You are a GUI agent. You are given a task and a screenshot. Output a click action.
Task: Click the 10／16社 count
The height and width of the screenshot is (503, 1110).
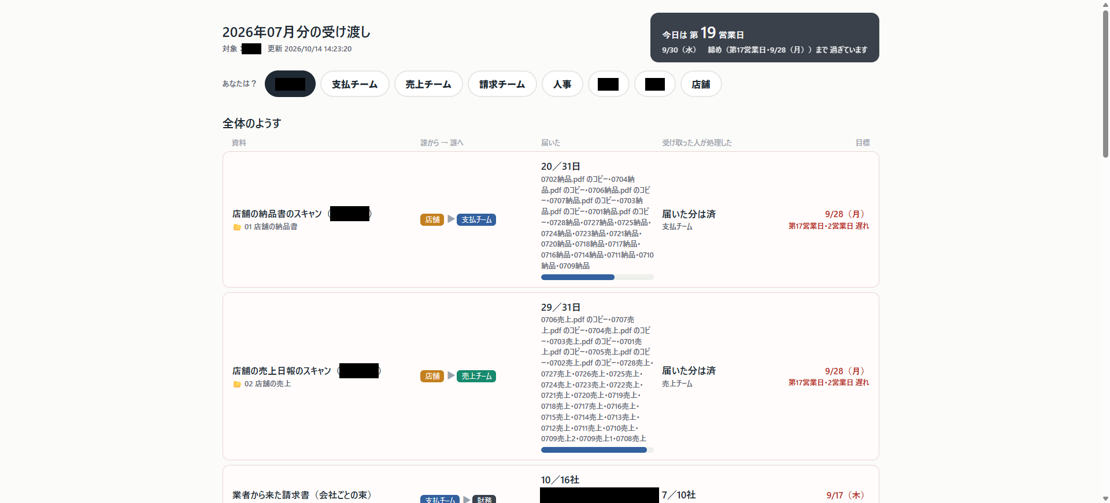point(560,480)
